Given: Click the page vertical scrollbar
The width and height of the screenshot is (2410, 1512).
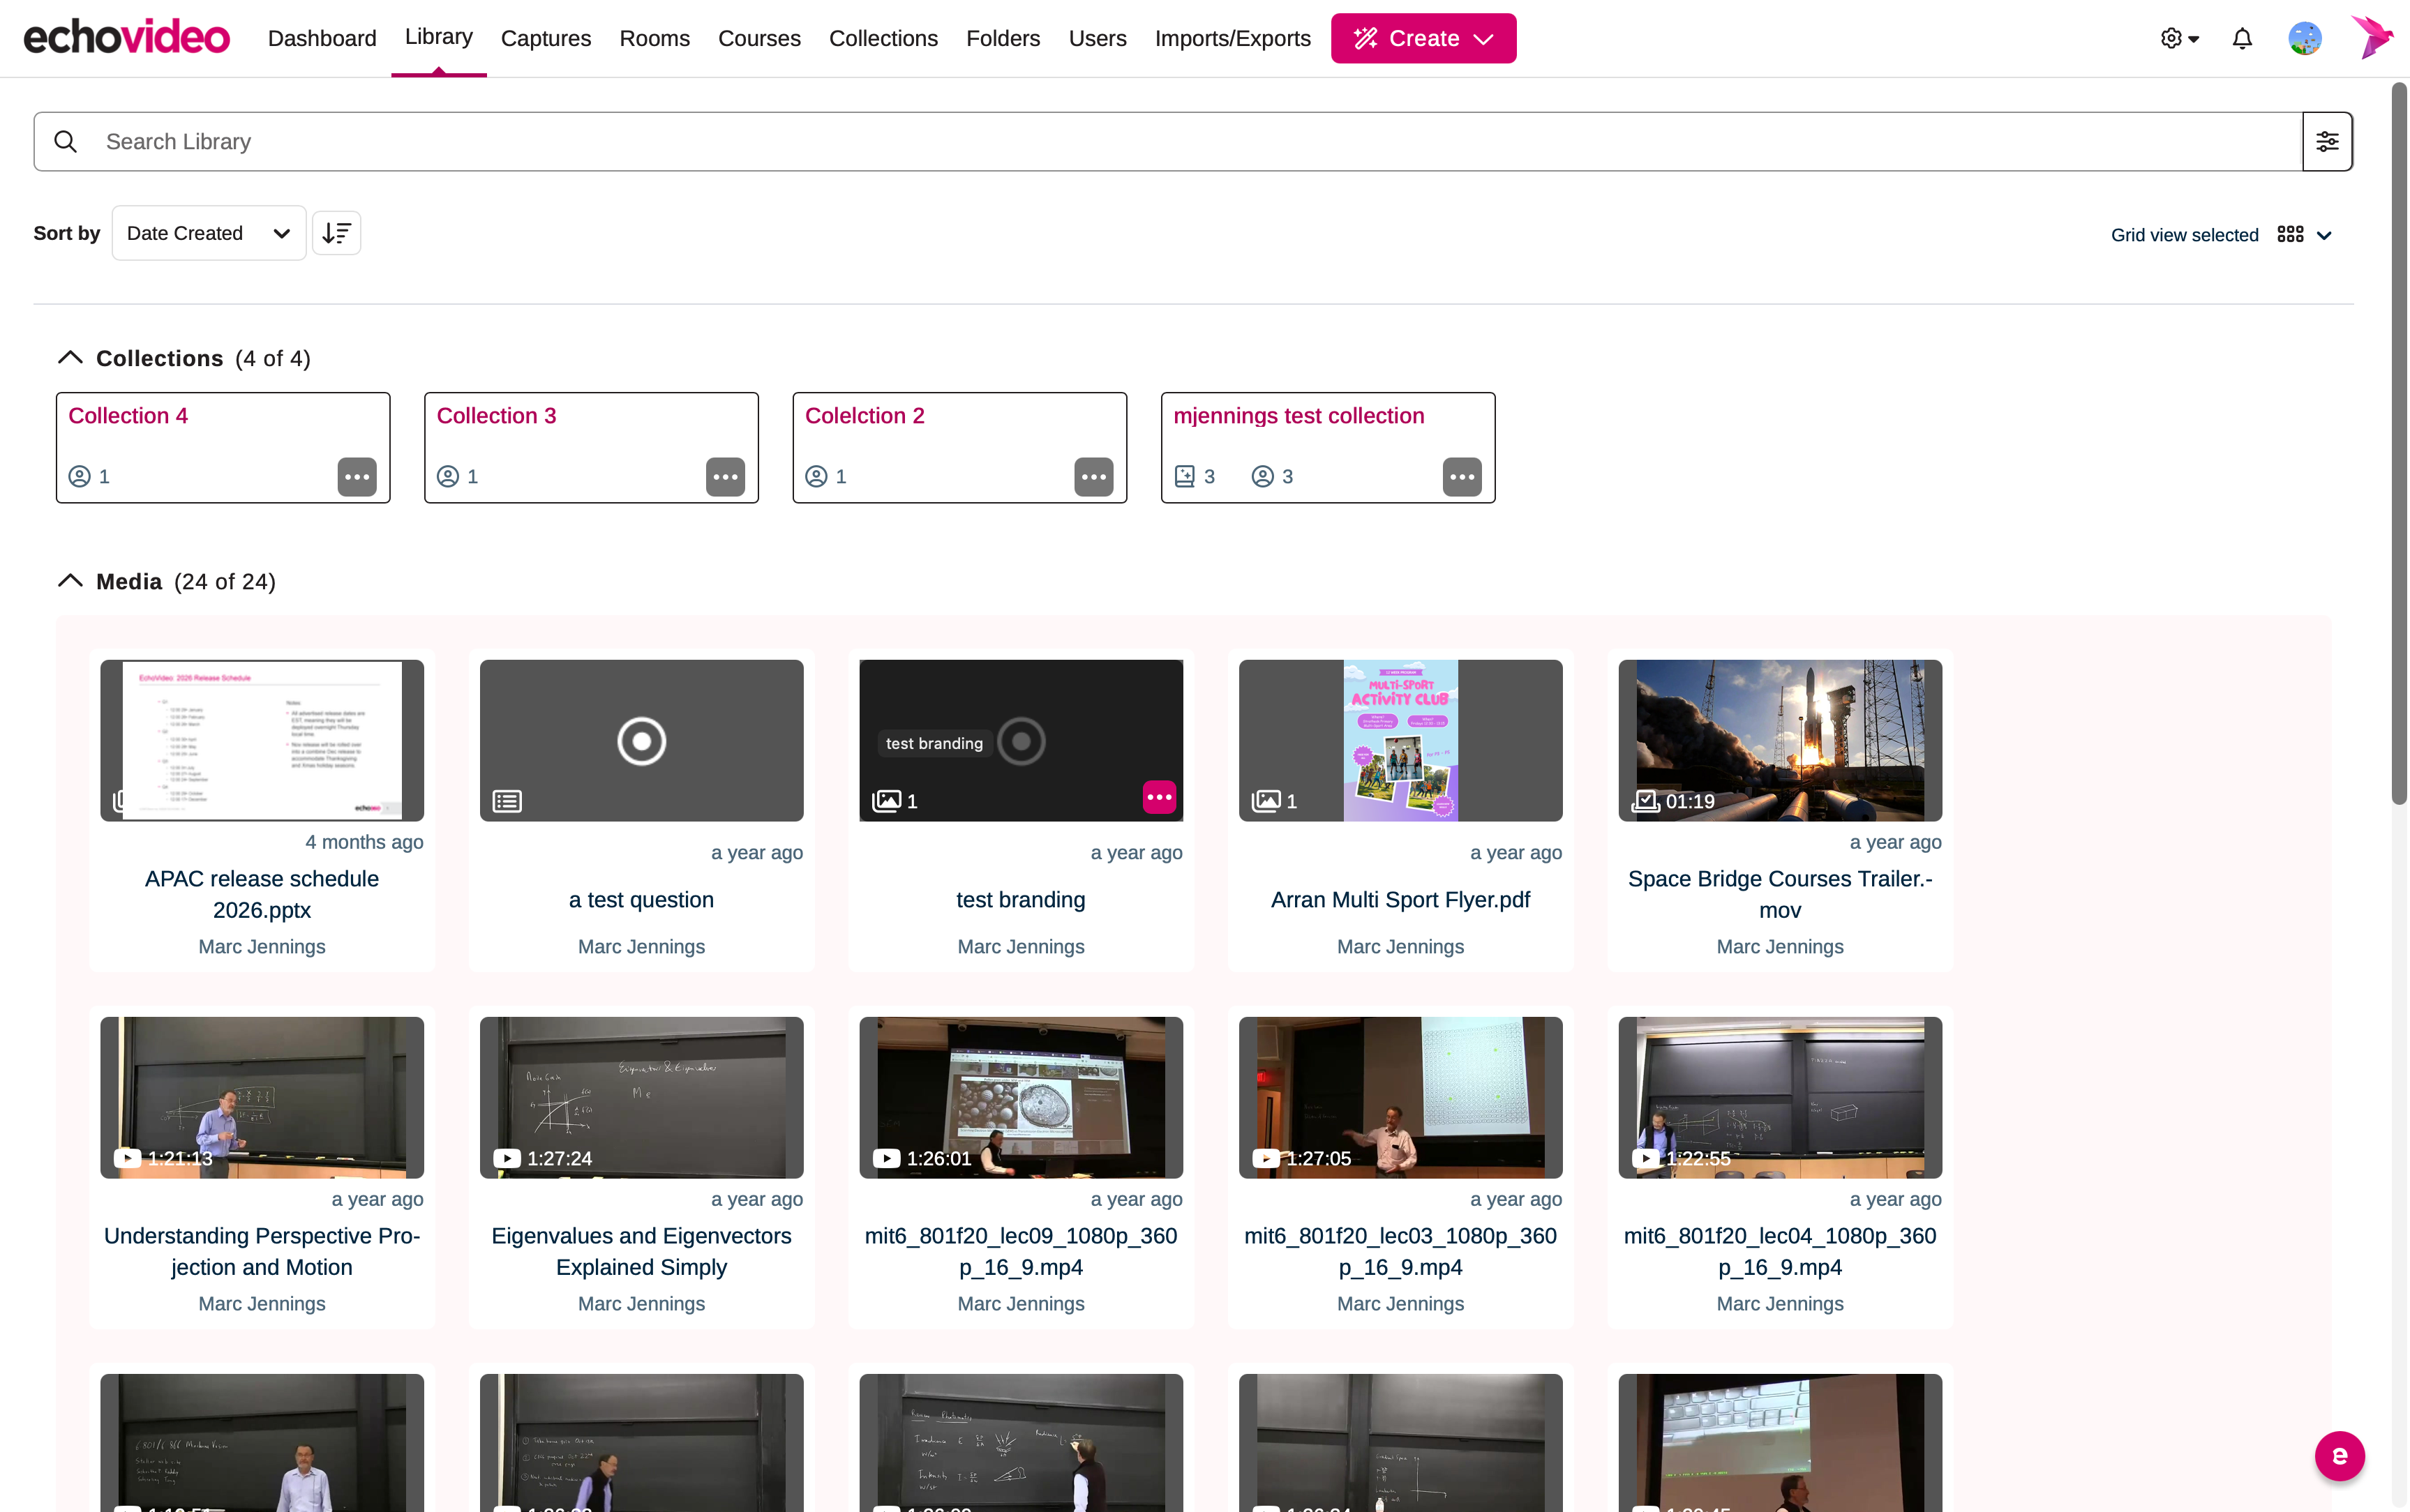Looking at the screenshot, I should point(2399,444).
